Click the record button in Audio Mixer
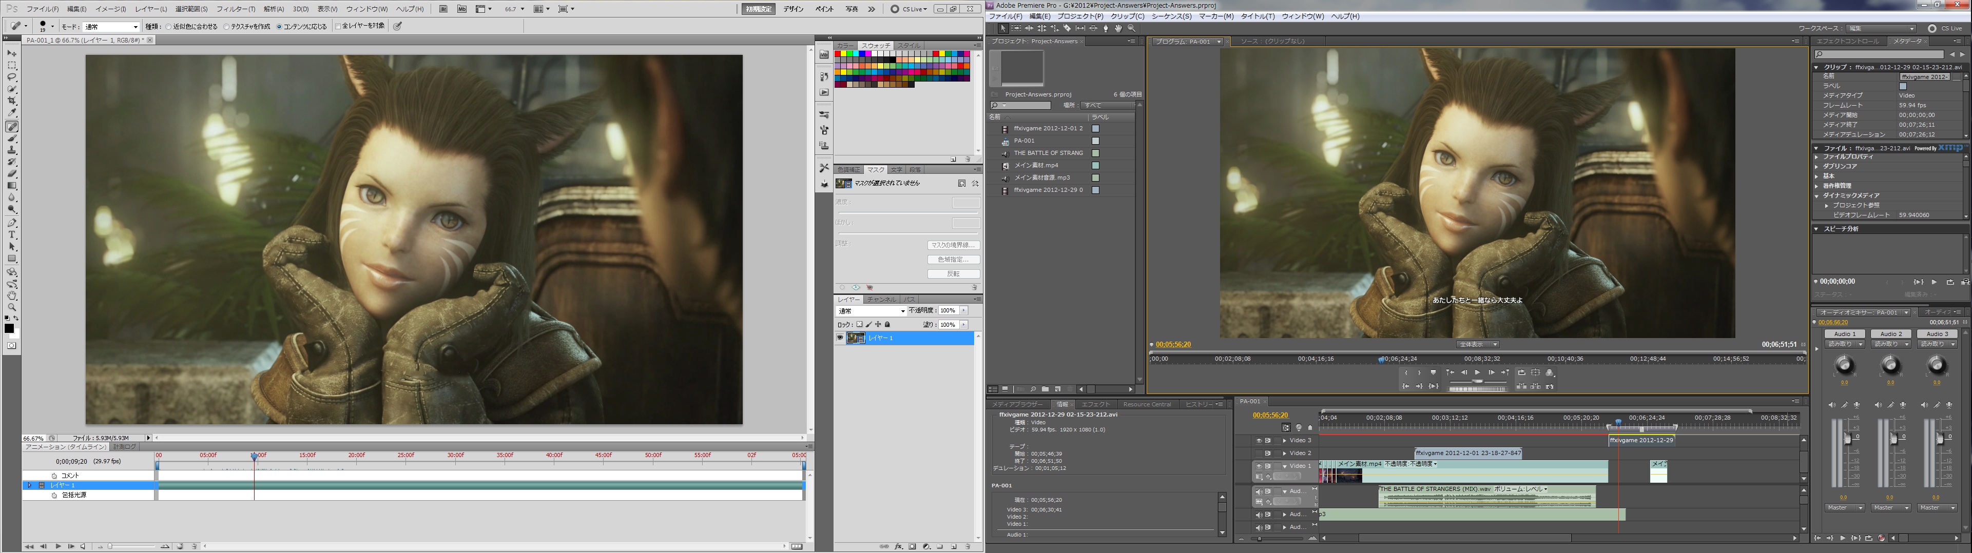 pyautogui.click(x=1881, y=538)
